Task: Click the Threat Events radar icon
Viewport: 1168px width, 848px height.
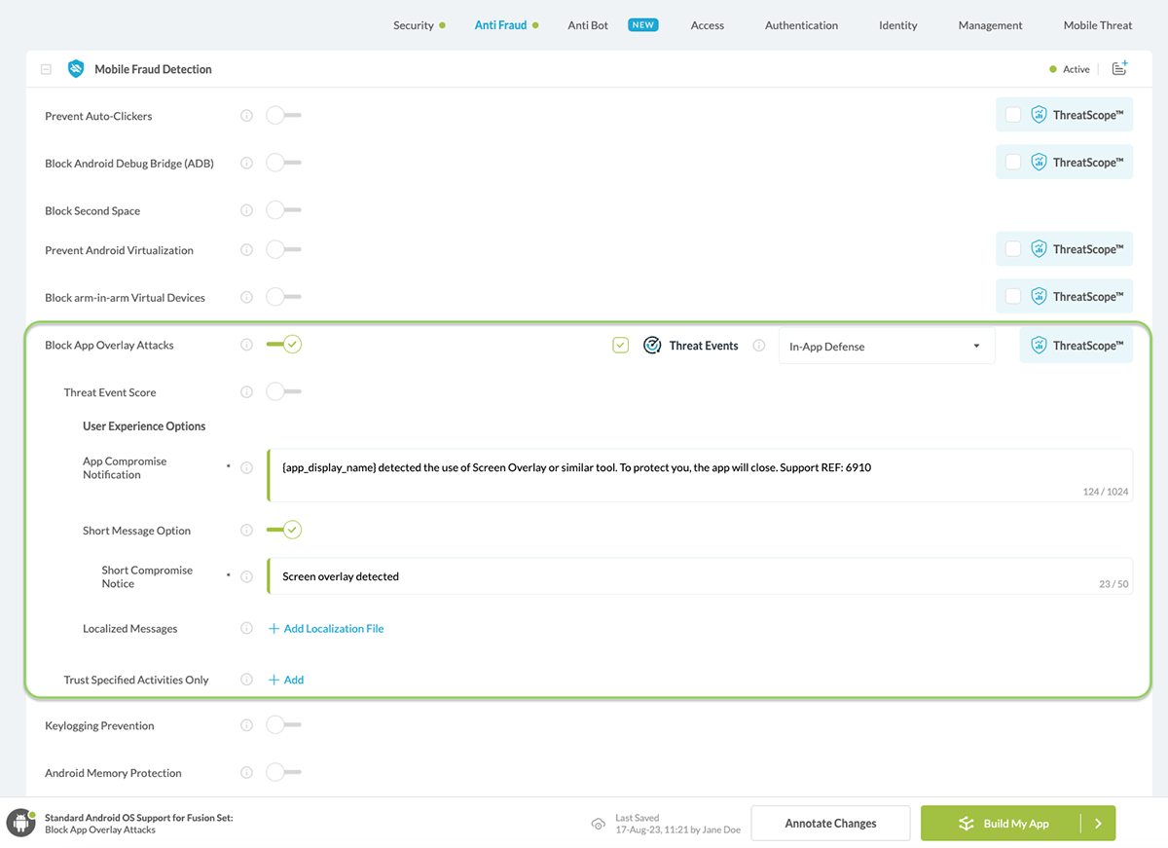Action: [652, 346]
